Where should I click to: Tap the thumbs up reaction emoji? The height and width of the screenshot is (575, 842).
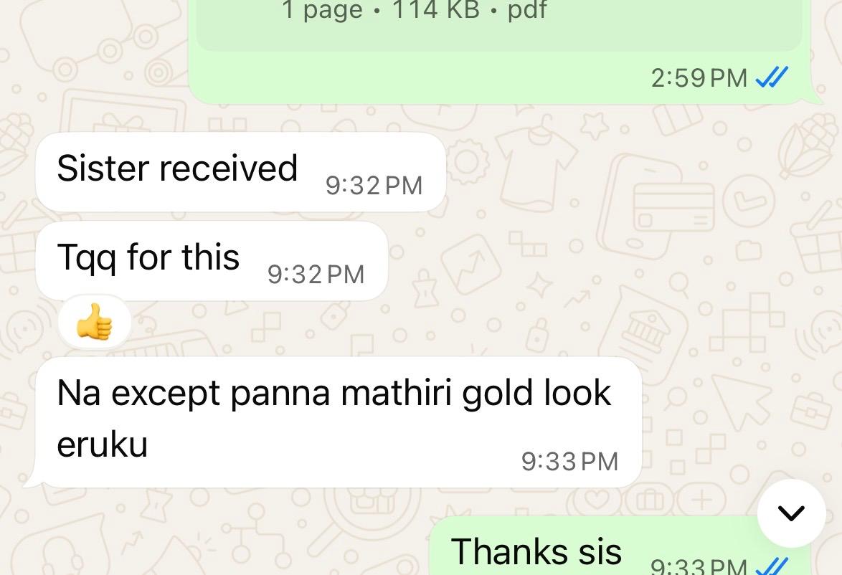pyautogui.click(x=95, y=322)
